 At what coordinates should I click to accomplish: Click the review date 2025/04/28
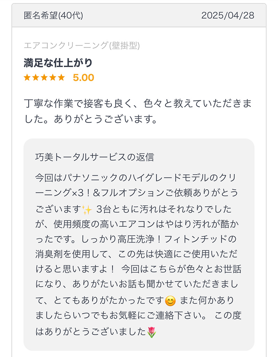[x=228, y=16]
